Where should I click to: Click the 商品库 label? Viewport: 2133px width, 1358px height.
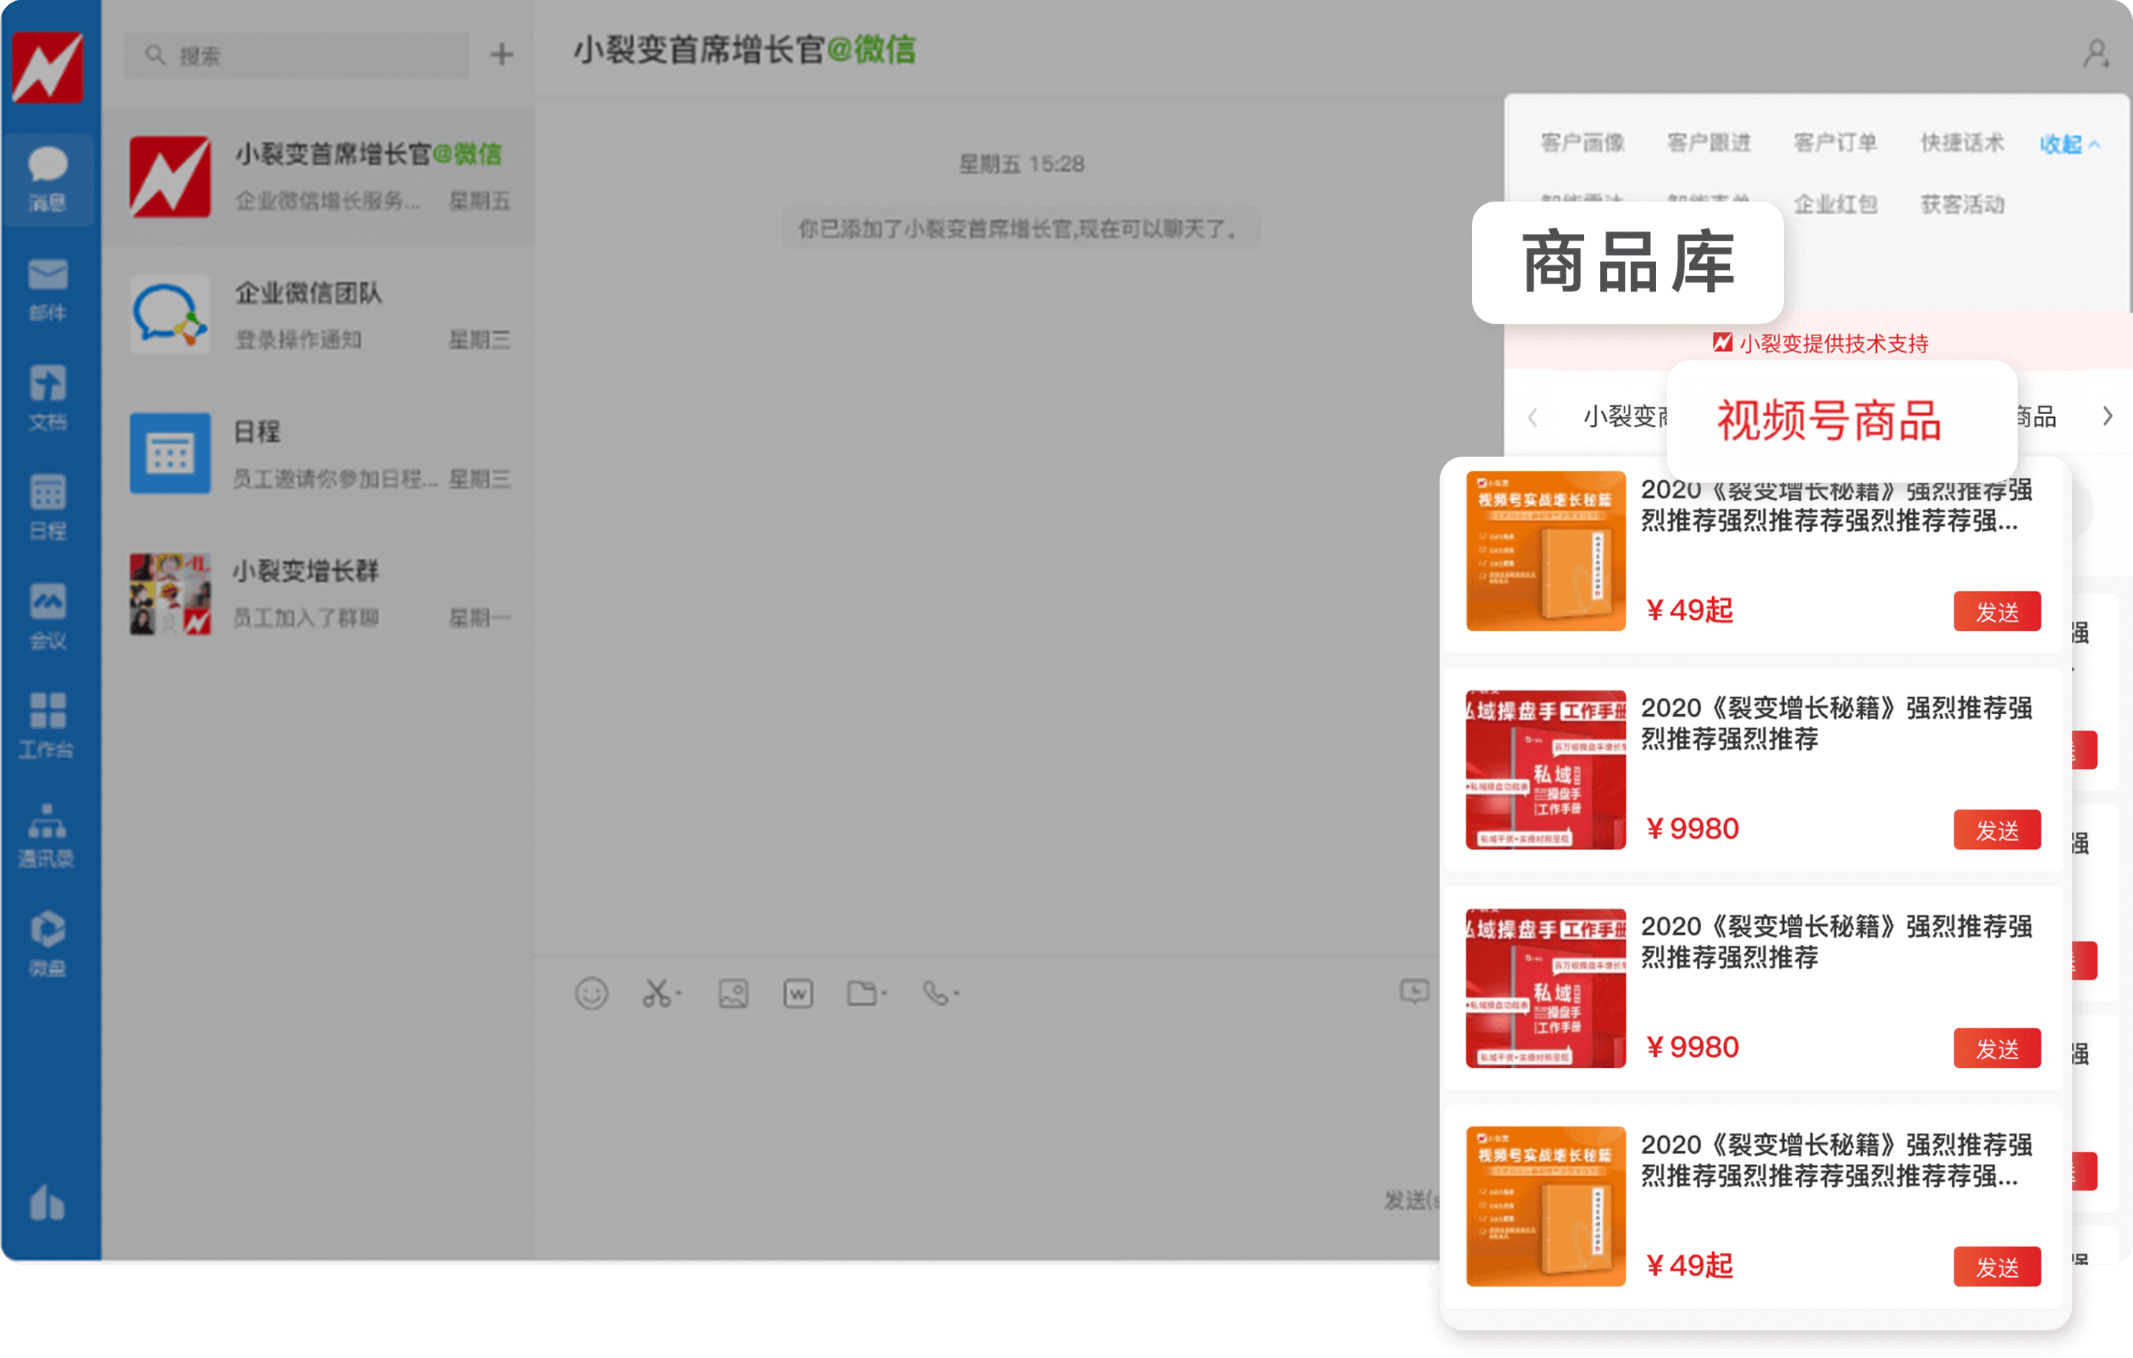(1628, 262)
